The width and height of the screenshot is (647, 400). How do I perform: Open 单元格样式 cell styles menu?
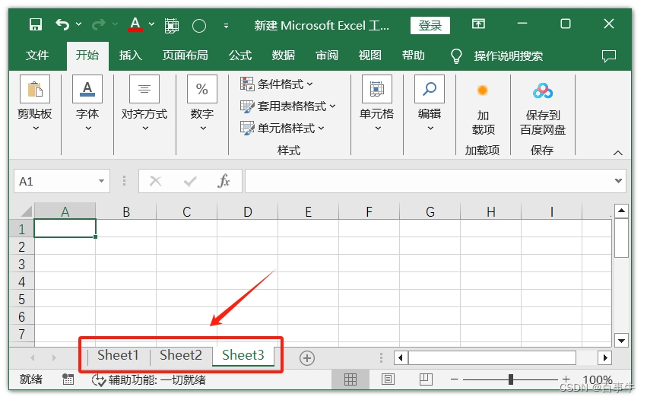(x=282, y=128)
